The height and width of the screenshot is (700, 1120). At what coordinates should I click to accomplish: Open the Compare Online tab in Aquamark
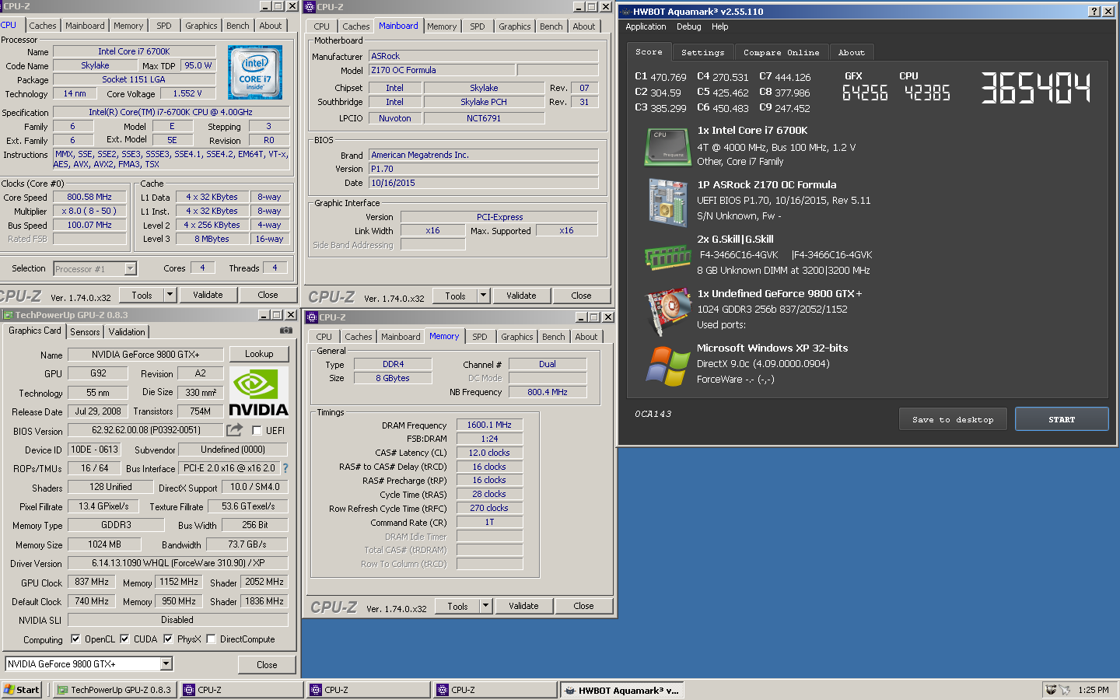pyautogui.click(x=781, y=52)
